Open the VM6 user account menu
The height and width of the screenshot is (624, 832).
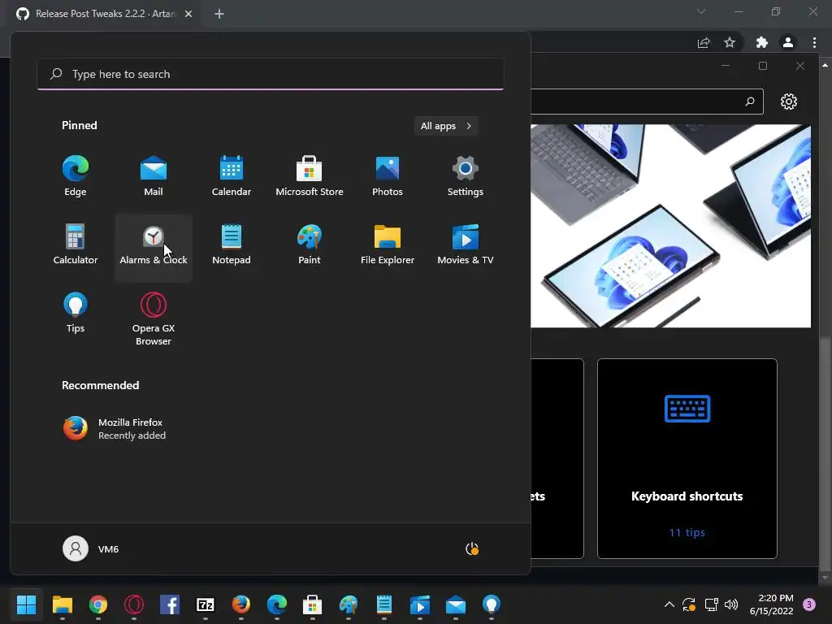[91, 548]
